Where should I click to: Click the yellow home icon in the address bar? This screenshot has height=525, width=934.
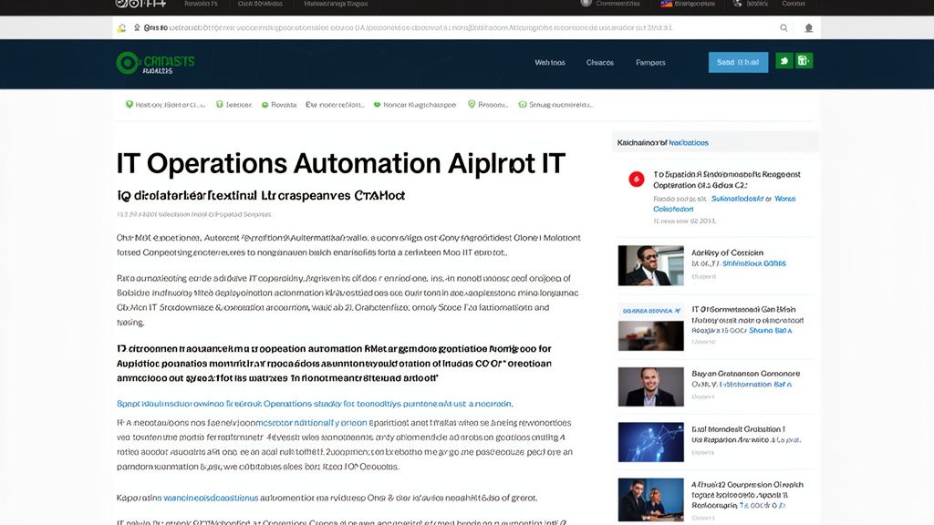click(x=121, y=28)
